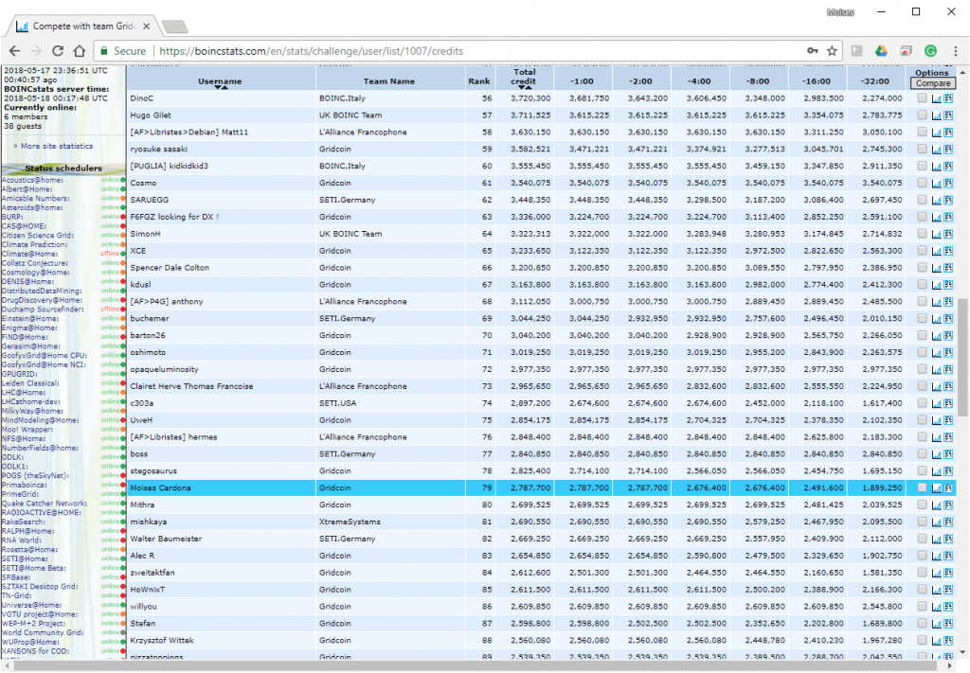Tick the compare checkbox for barton26
Viewport: 970px width, 673px height.
pyautogui.click(x=922, y=335)
